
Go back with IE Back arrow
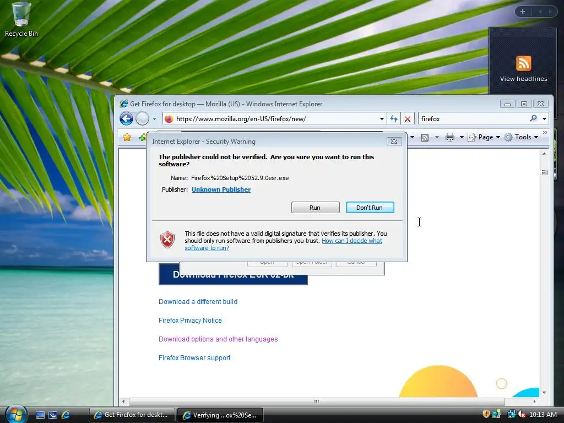pyautogui.click(x=126, y=119)
